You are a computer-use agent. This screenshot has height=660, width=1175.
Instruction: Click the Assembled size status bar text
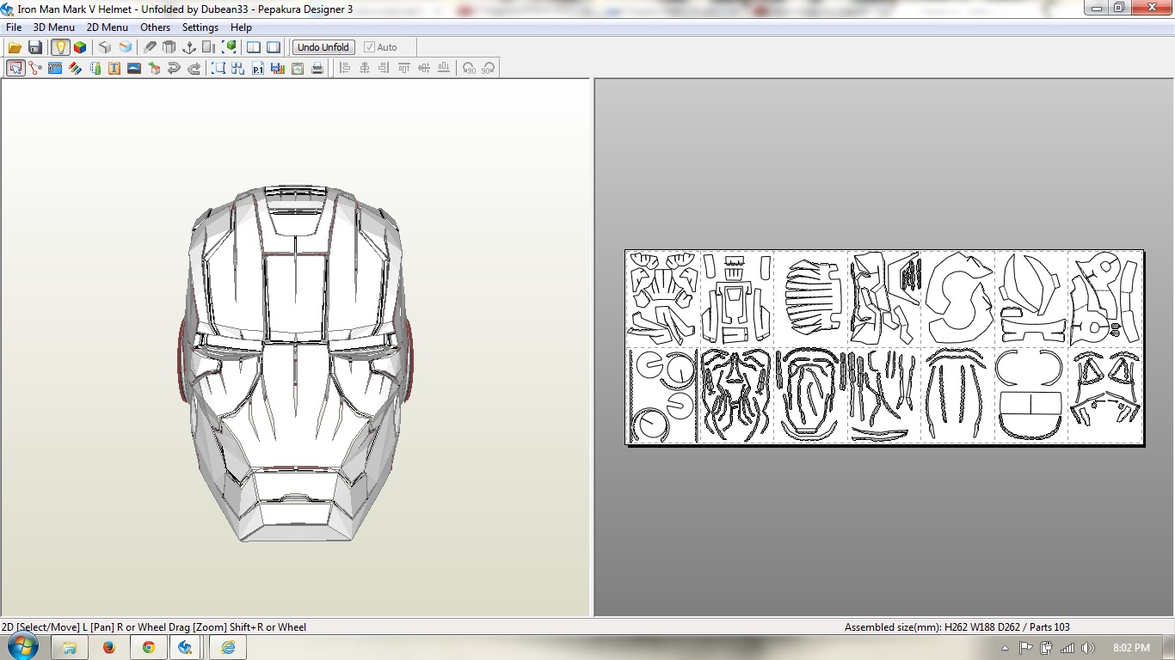[957, 627]
